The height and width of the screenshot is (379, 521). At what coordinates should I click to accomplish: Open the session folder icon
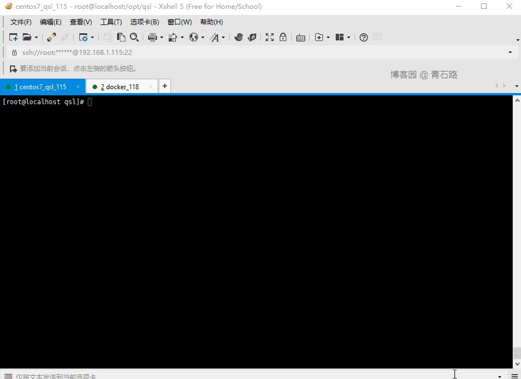(27, 37)
